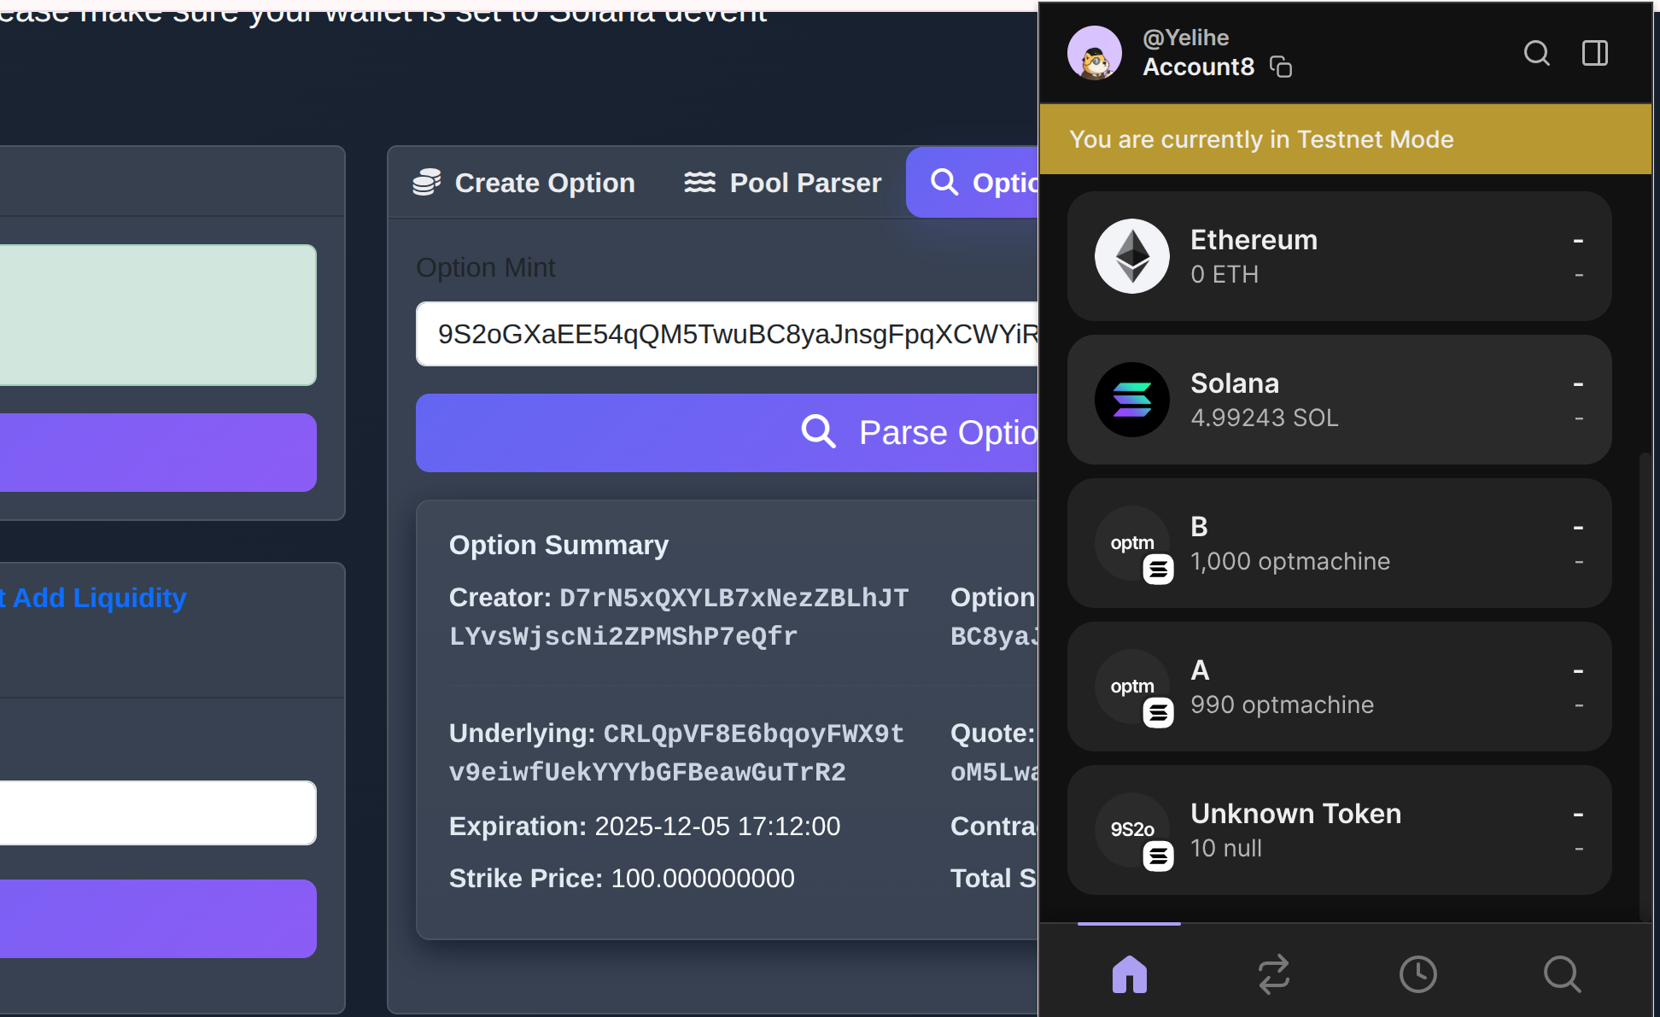Open token B with 1,000 optmachine
The height and width of the screenshot is (1017, 1660).
coord(1339,543)
